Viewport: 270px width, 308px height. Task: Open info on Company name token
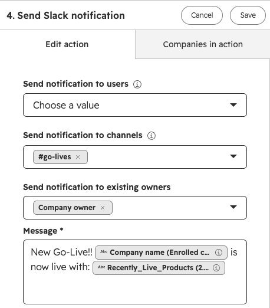[219, 253]
